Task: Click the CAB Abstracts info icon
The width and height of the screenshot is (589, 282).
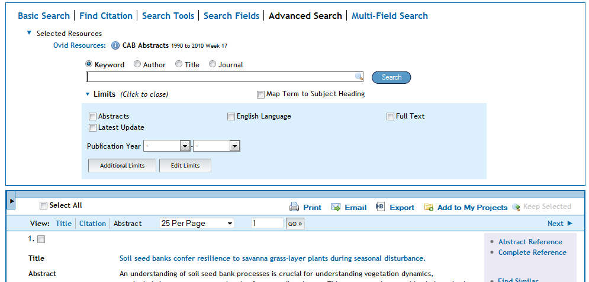Action: click(115, 45)
